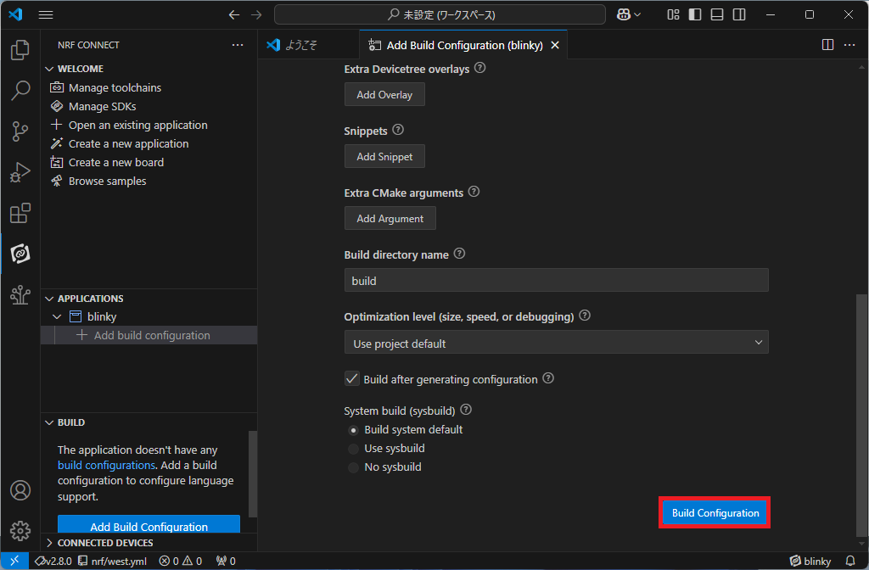The height and width of the screenshot is (570, 869).
Task: Open the Optimization level dropdown
Action: tap(556, 343)
